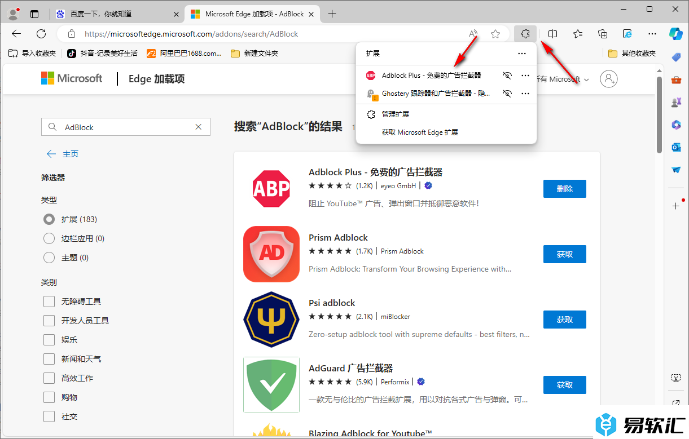Open the 抖音-记录美好生活 bookmark

pos(102,54)
